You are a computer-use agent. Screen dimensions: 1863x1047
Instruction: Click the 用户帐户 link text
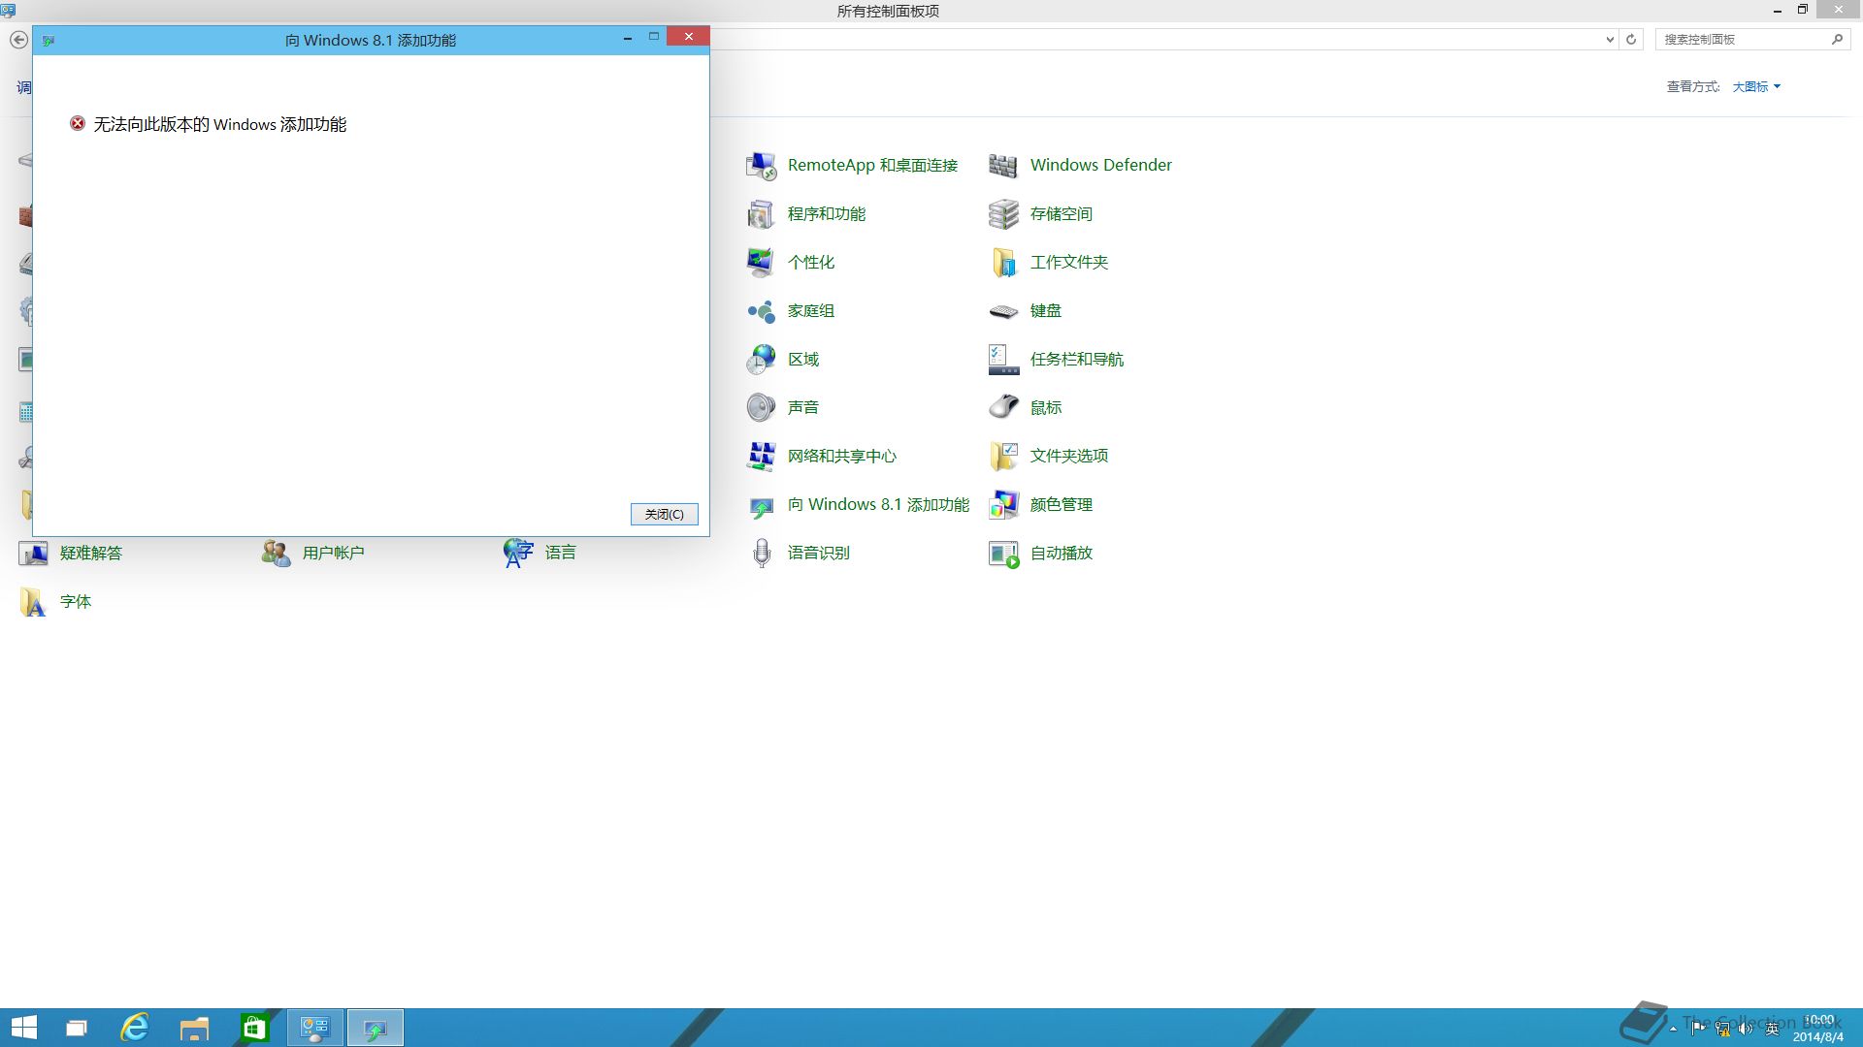pyautogui.click(x=334, y=554)
